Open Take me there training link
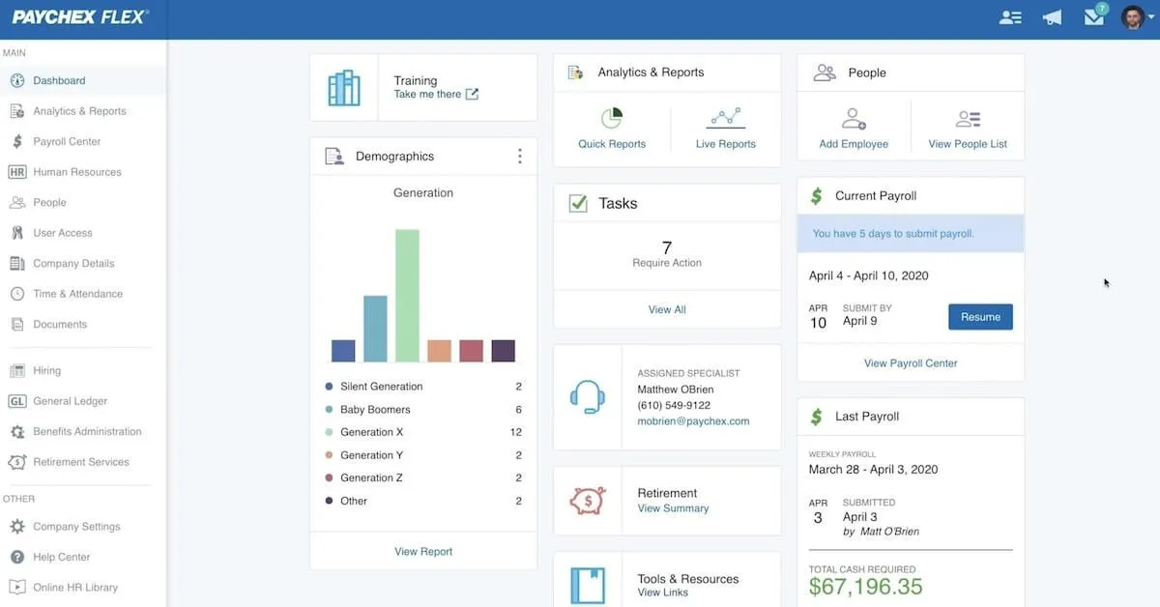Viewport: 1160px width, 607px height. (436, 95)
